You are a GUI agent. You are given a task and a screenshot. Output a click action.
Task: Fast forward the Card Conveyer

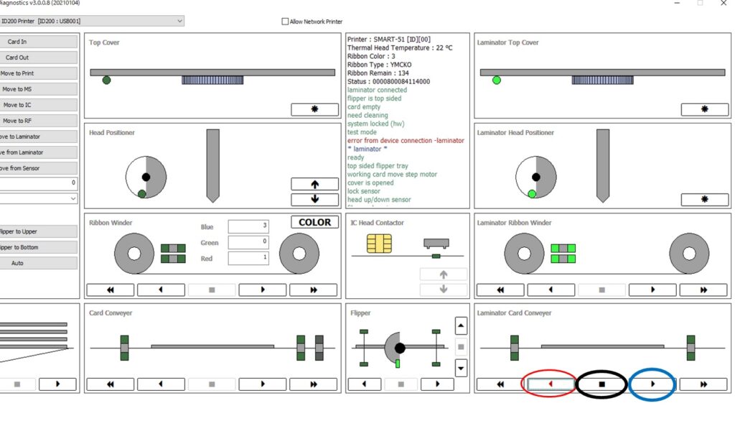tap(313, 384)
